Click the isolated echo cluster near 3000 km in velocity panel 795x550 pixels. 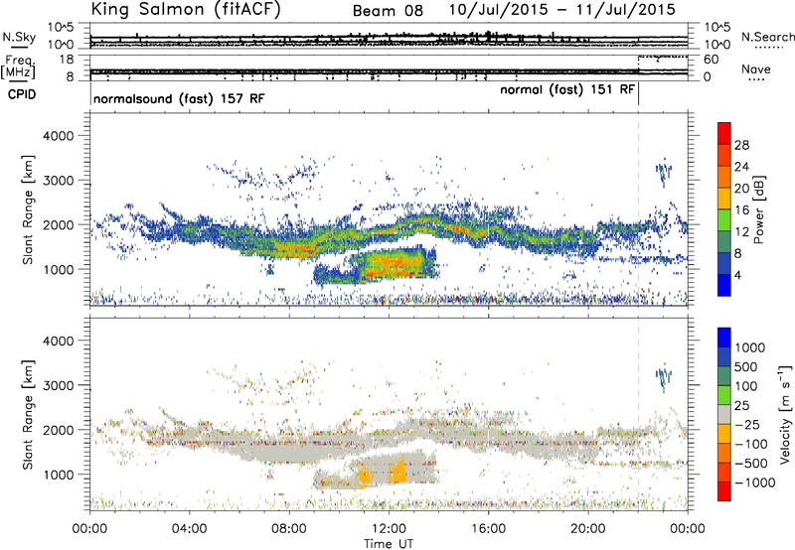pyautogui.click(x=663, y=380)
